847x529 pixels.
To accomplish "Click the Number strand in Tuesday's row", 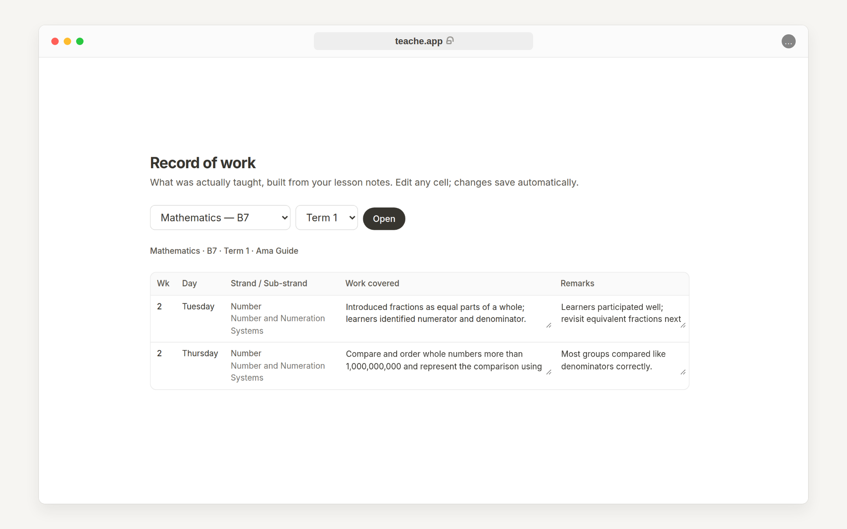I will tap(246, 306).
